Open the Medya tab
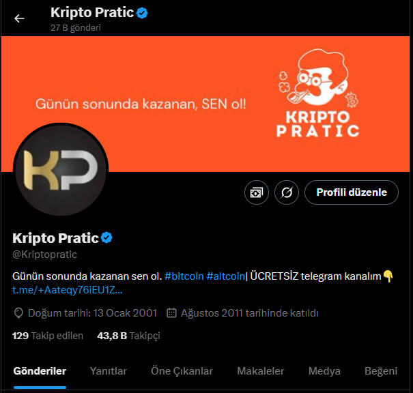Viewport: 413px width, 393px height. click(x=324, y=371)
